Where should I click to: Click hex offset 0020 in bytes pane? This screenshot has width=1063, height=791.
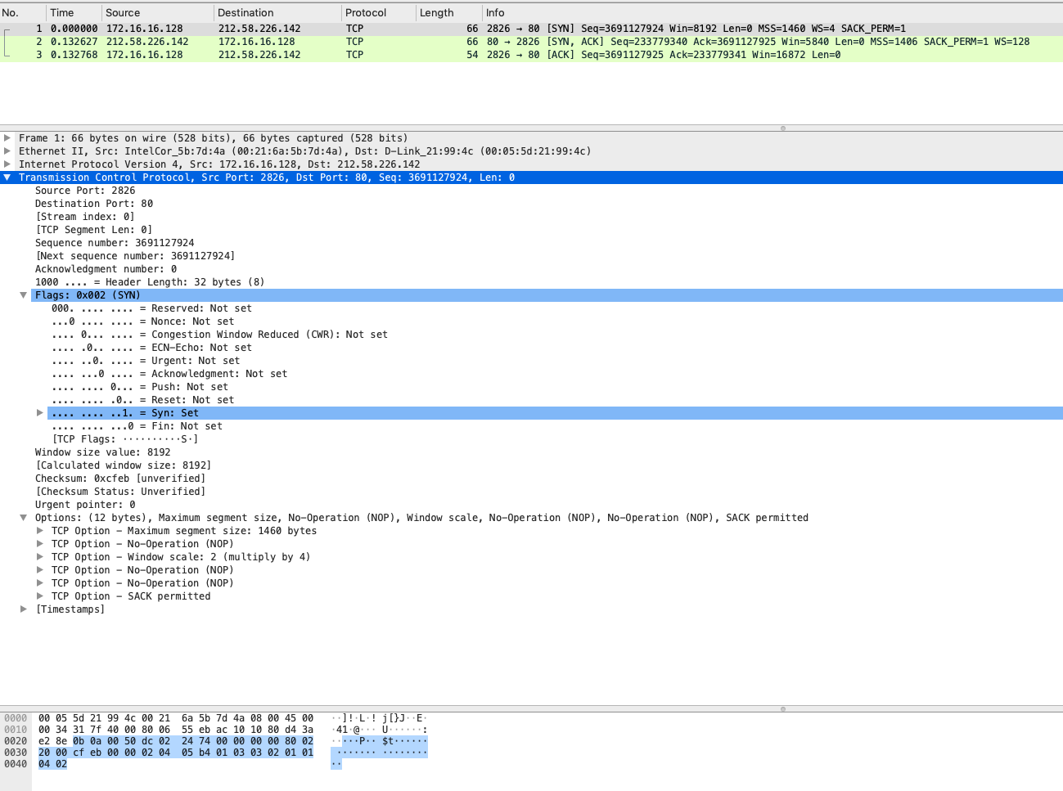[16, 741]
